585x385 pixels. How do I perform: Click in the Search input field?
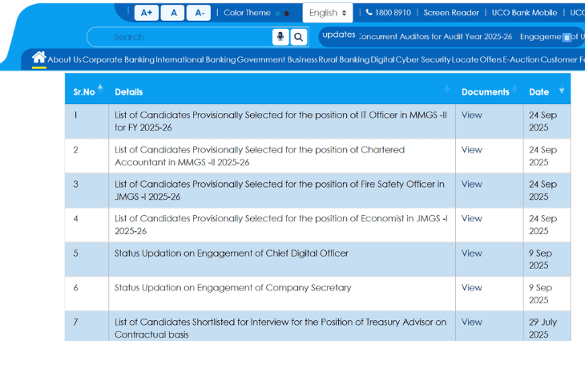(x=184, y=37)
